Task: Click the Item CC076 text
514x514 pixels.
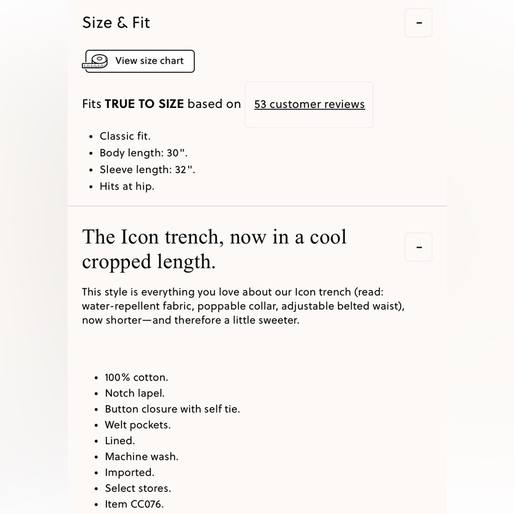Action: click(x=134, y=504)
